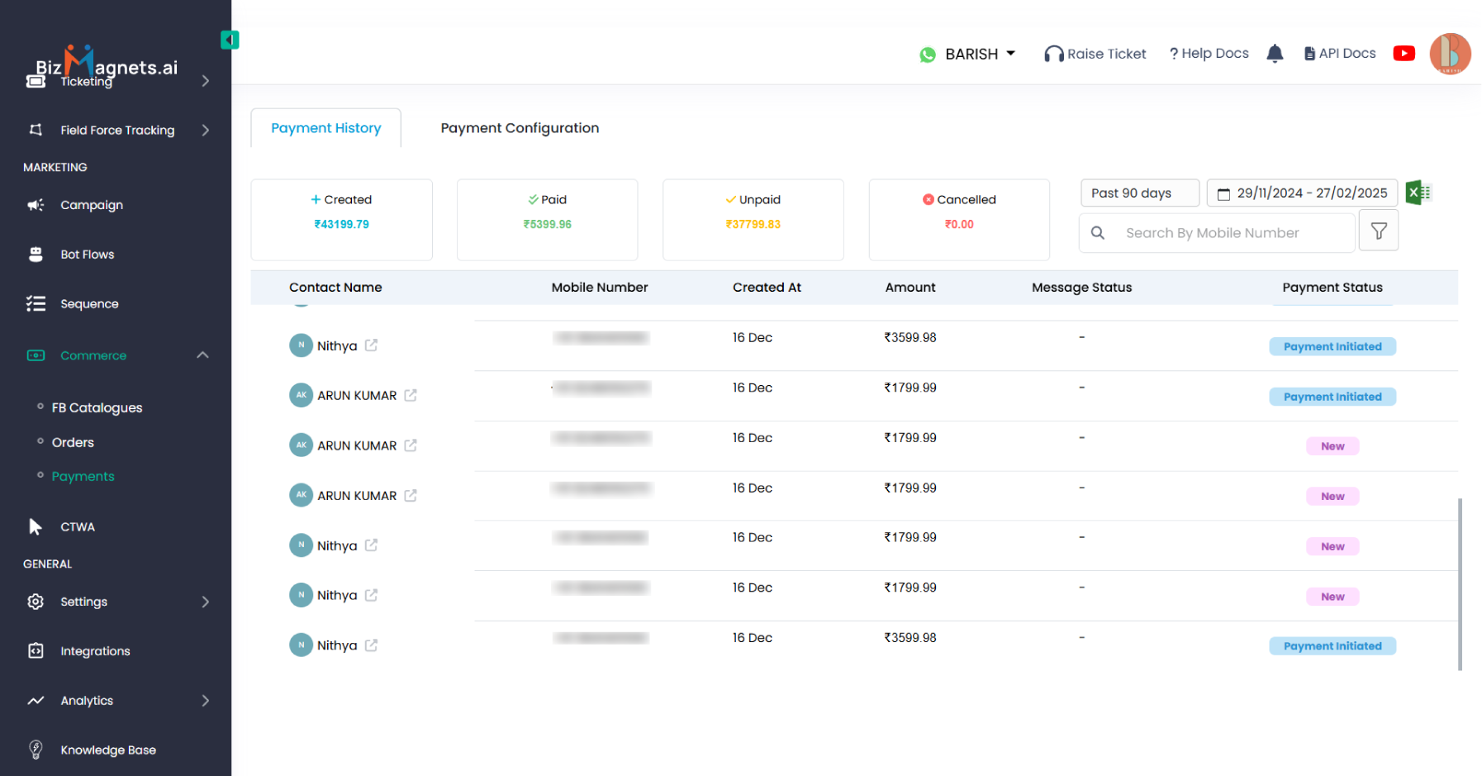This screenshot has width=1482, height=776.
Task: Expand the Settings submenu chevron
Action: pyautogui.click(x=205, y=602)
